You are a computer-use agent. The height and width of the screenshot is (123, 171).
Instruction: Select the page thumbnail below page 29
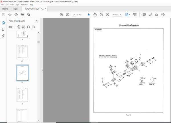click(22, 115)
